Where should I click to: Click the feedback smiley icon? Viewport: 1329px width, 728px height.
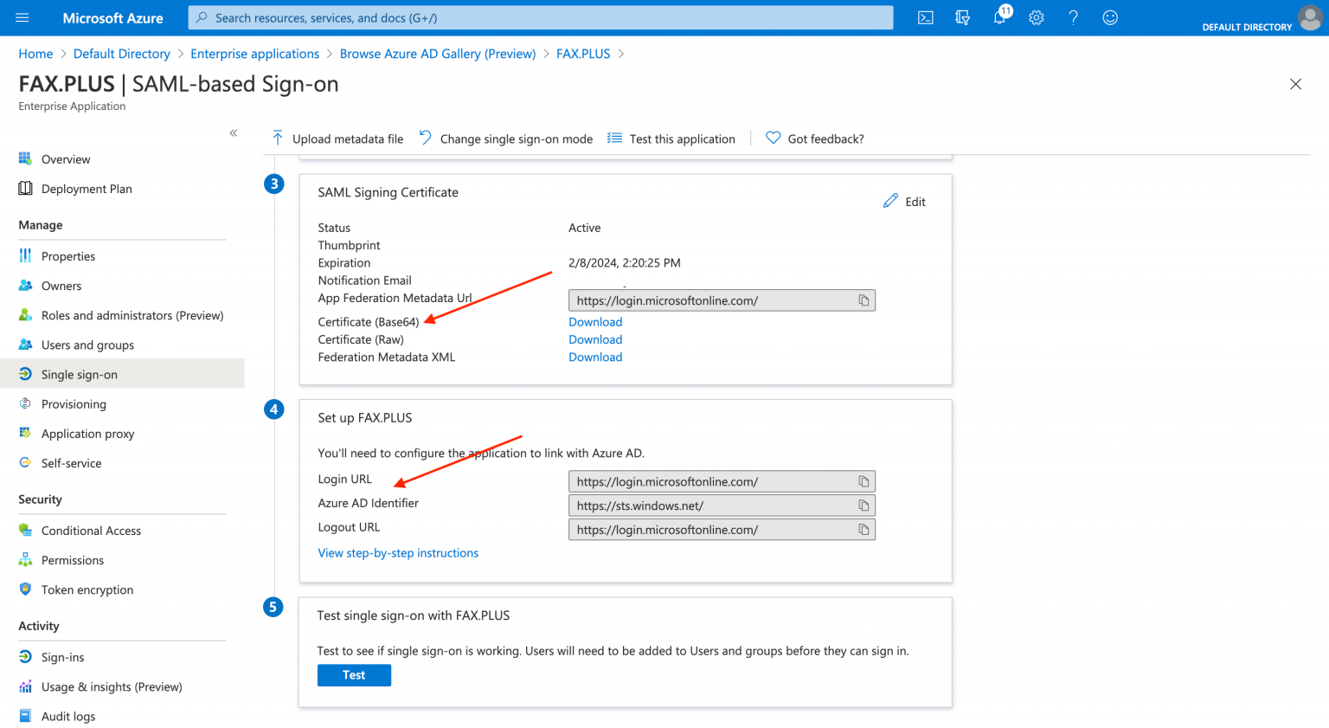pyautogui.click(x=1110, y=17)
